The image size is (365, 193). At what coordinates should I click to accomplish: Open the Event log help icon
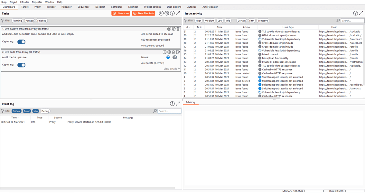coord(172,104)
